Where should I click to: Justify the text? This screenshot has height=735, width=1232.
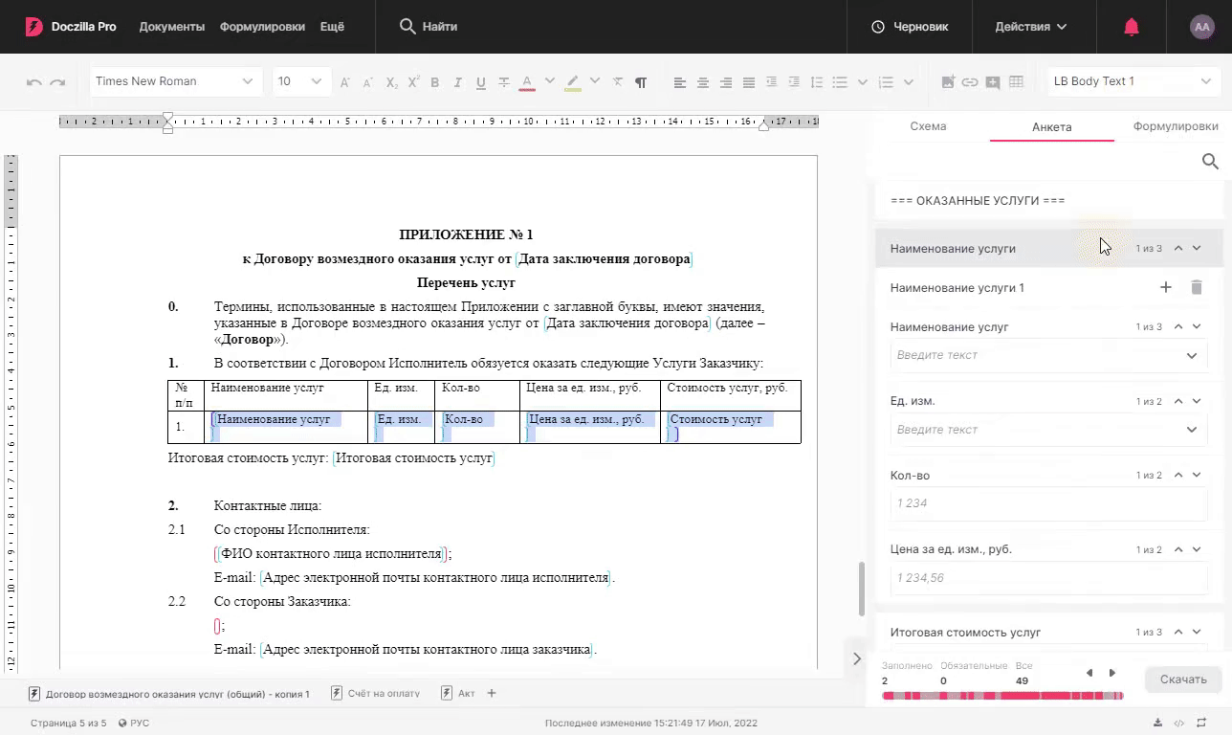point(749,82)
